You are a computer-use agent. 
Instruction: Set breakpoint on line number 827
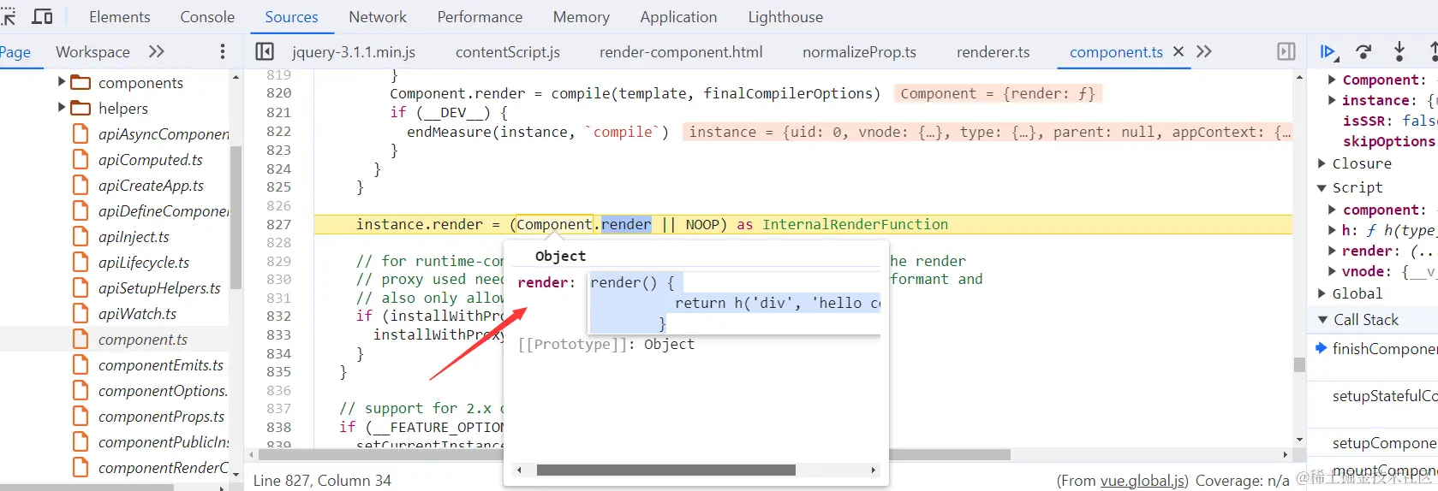tap(278, 224)
